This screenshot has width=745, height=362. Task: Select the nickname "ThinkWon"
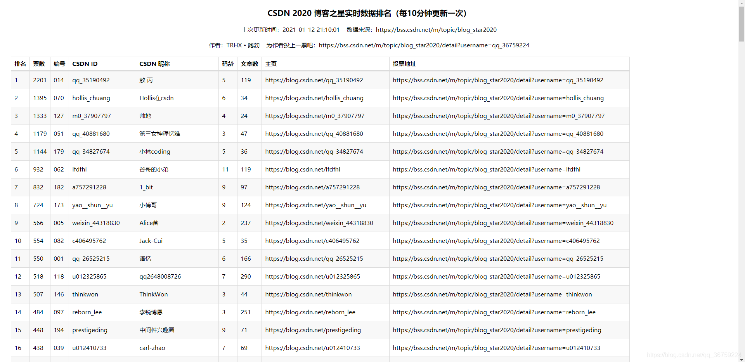tap(154, 294)
